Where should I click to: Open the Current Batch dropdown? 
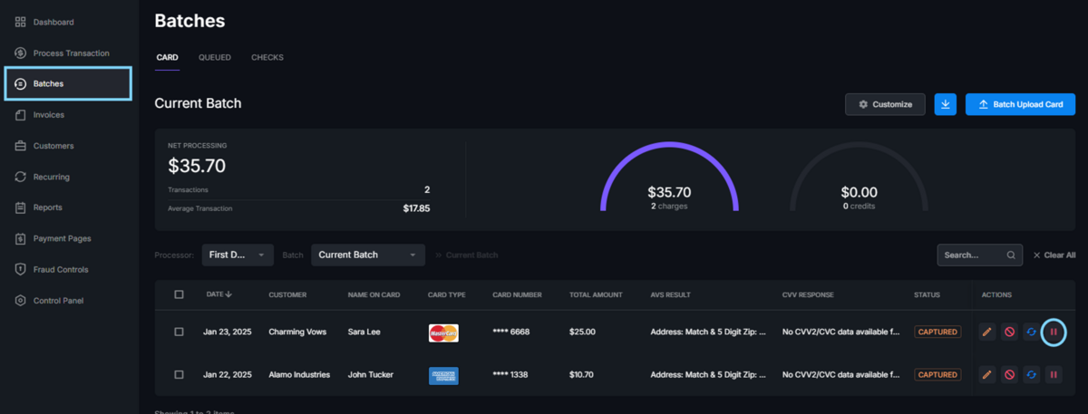(x=367, y=255)
